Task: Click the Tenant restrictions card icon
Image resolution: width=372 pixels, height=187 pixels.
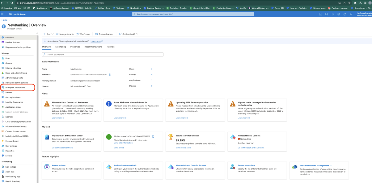Action: (233, 167)
